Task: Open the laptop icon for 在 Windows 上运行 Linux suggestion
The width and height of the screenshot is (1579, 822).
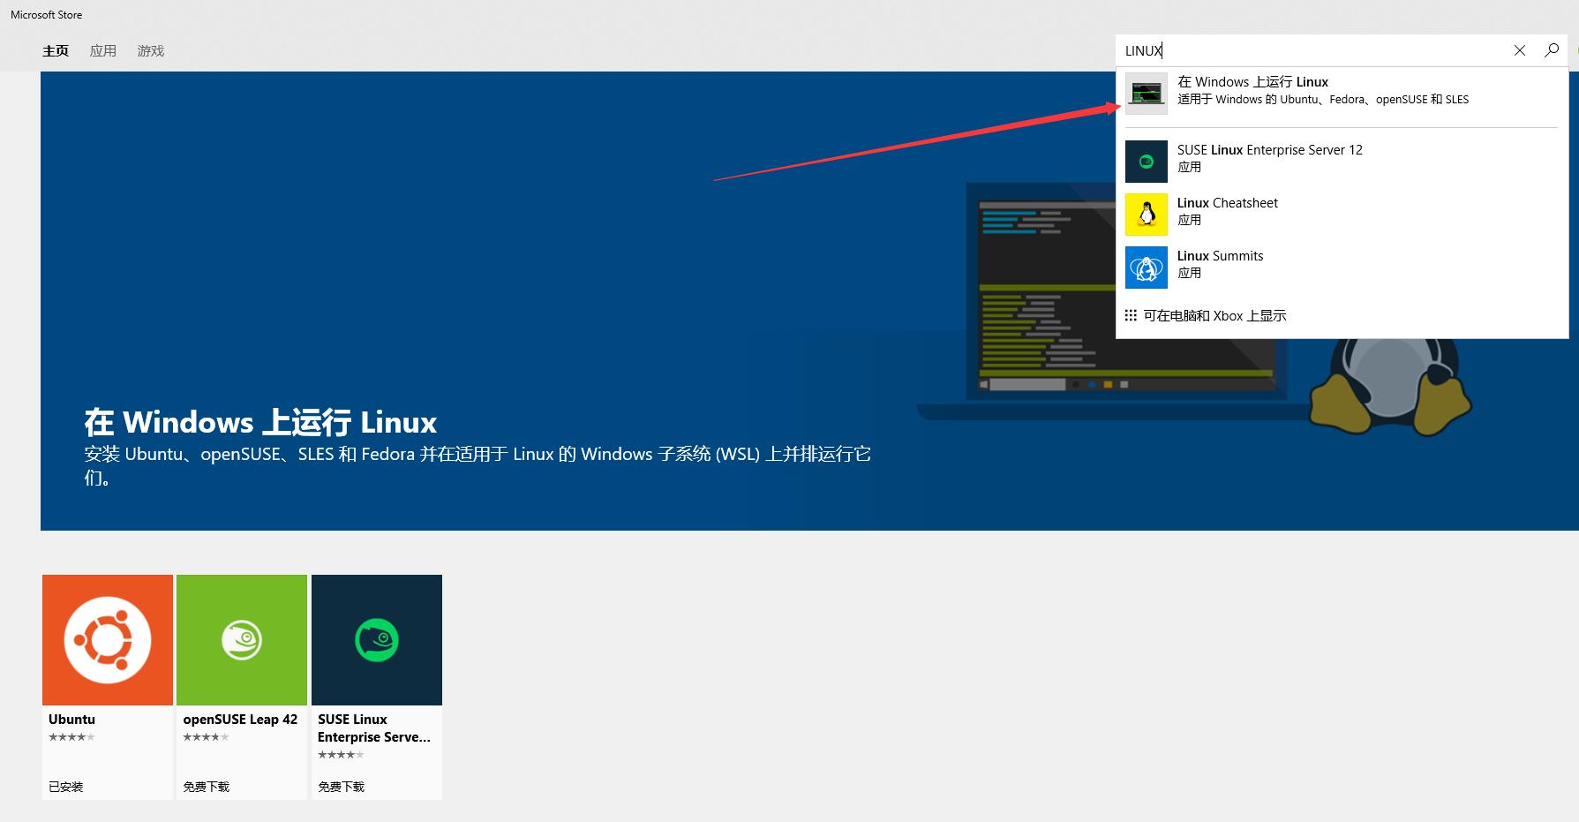Action: coord(1147,93)
